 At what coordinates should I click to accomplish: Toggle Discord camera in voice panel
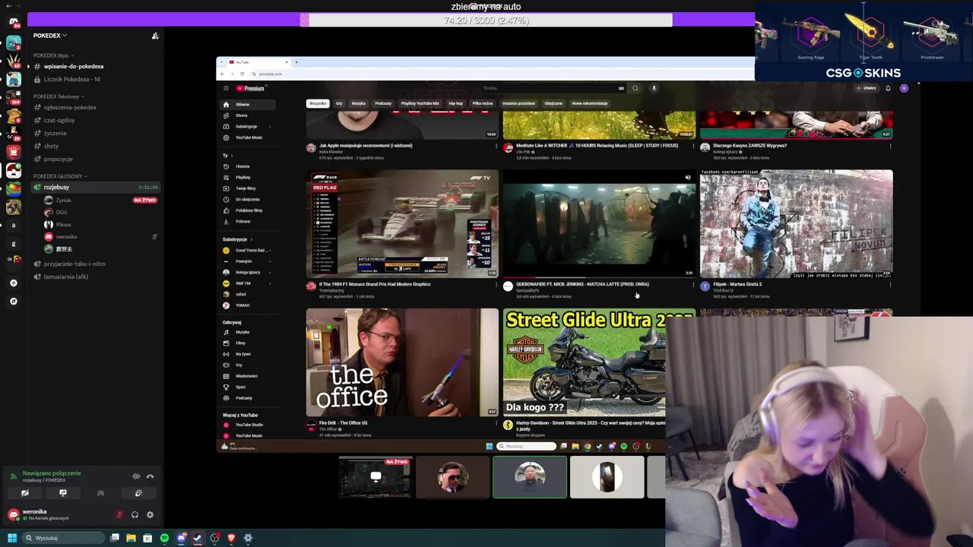pos(25,493)
